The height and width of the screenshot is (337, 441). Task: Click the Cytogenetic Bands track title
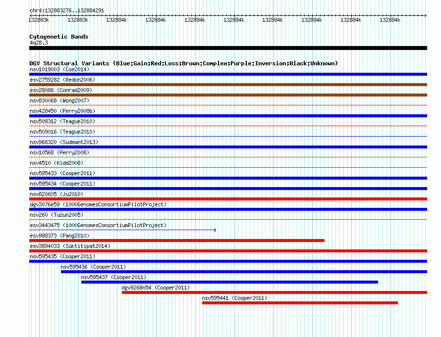pos(59,37)
